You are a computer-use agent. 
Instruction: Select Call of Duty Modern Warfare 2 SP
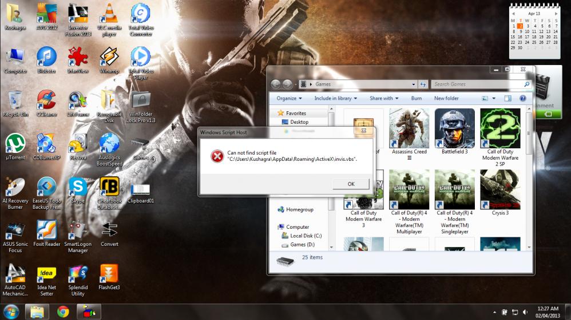tap(501, 137)
